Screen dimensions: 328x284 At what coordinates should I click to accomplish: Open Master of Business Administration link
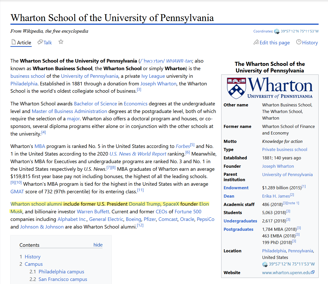[69, 111]
